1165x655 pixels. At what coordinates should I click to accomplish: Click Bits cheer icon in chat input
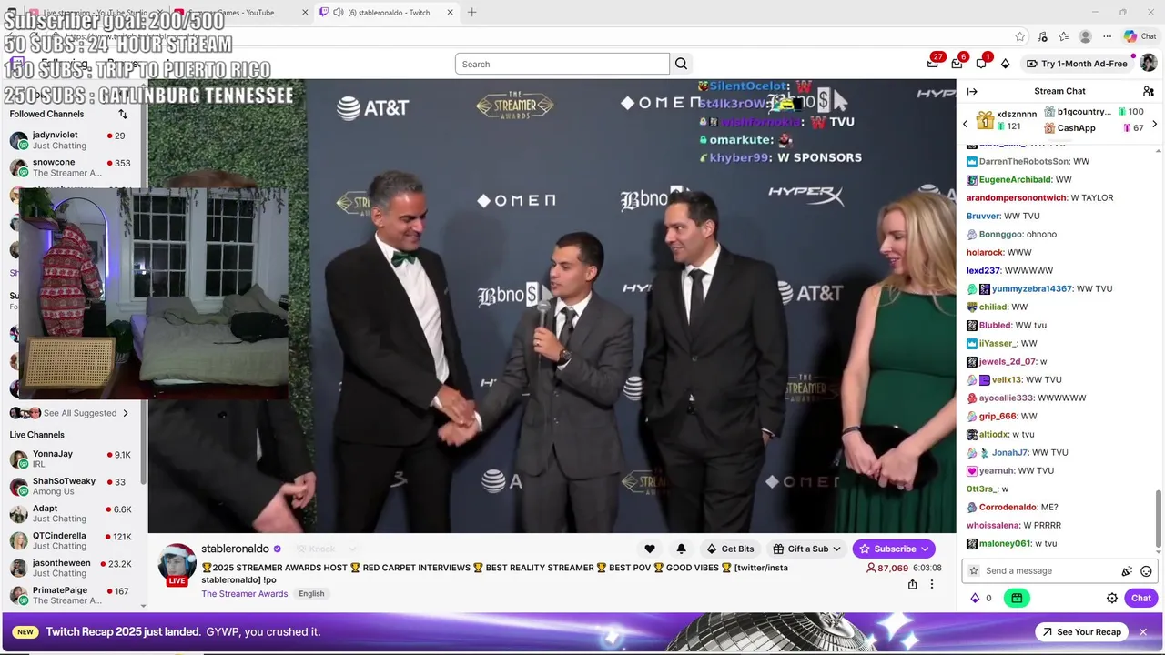[1127, 571]
